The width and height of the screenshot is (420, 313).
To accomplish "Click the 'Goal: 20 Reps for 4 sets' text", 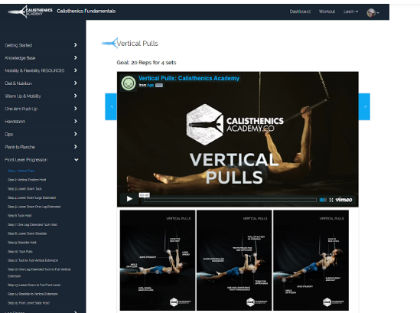I will point(146,63).
